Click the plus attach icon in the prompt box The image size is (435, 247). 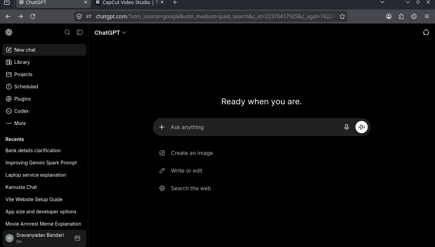pos(162,127)
